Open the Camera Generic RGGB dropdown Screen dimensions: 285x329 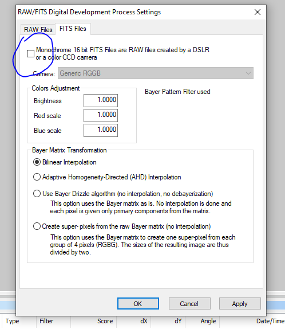[156, 73]
